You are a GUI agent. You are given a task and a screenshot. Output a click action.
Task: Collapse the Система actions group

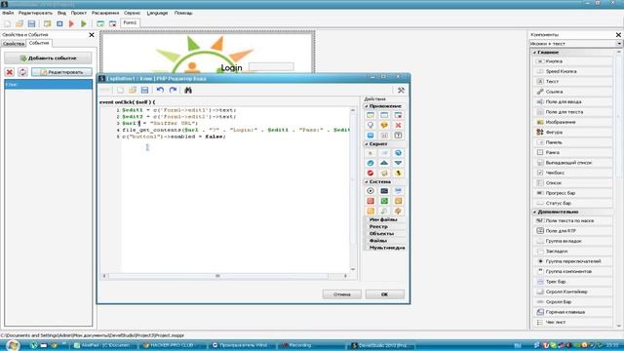[367, 181]
